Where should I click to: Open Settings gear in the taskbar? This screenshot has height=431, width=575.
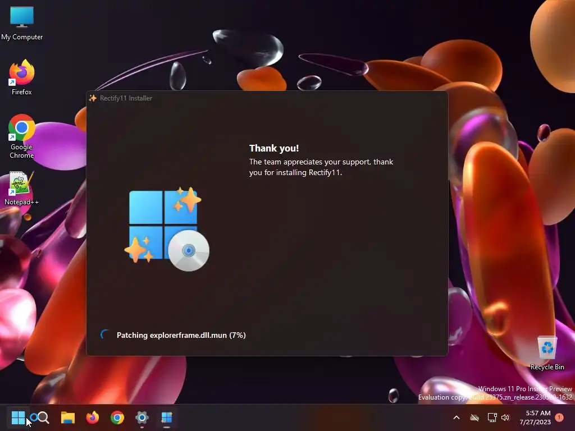pos(142,418)
